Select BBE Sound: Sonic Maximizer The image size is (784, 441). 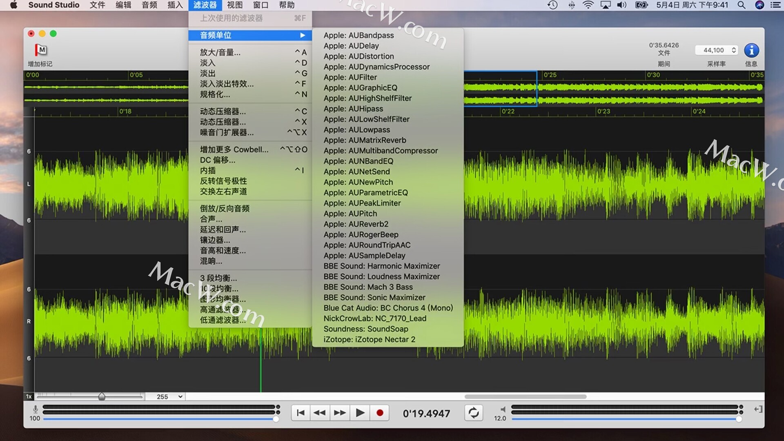click(388, 297)
